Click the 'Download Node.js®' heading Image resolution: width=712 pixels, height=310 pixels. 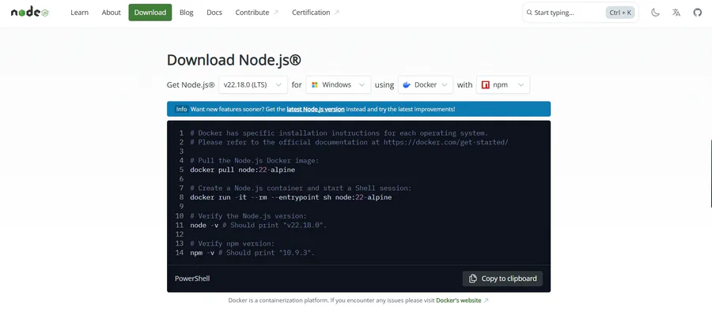tap(234, 60)
